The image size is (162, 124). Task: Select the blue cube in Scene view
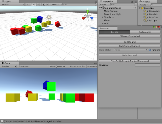(x=40, y=19)
